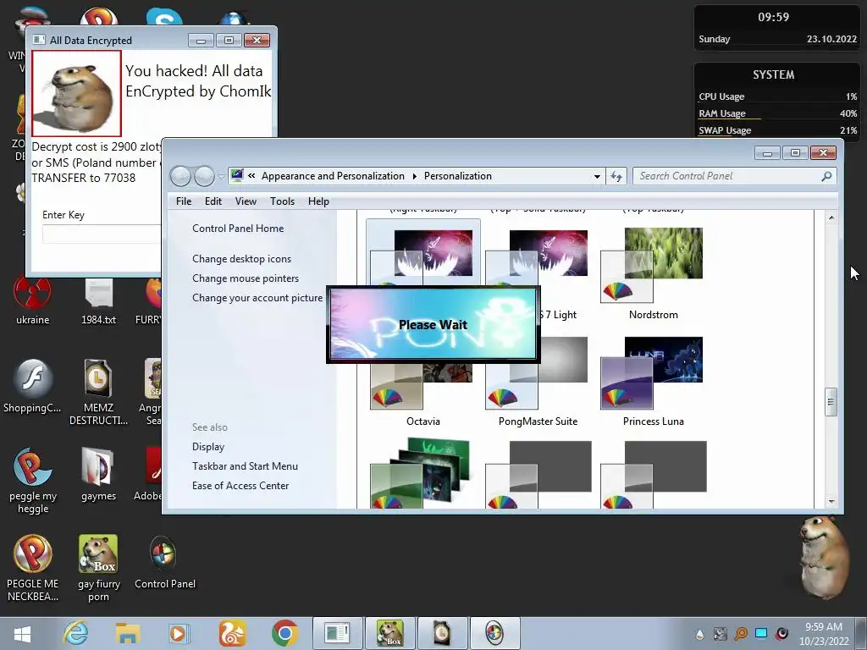Switch to the hamster Box taskbar app
The width and height of the screenshot is (867, 650).
[389, 633]
